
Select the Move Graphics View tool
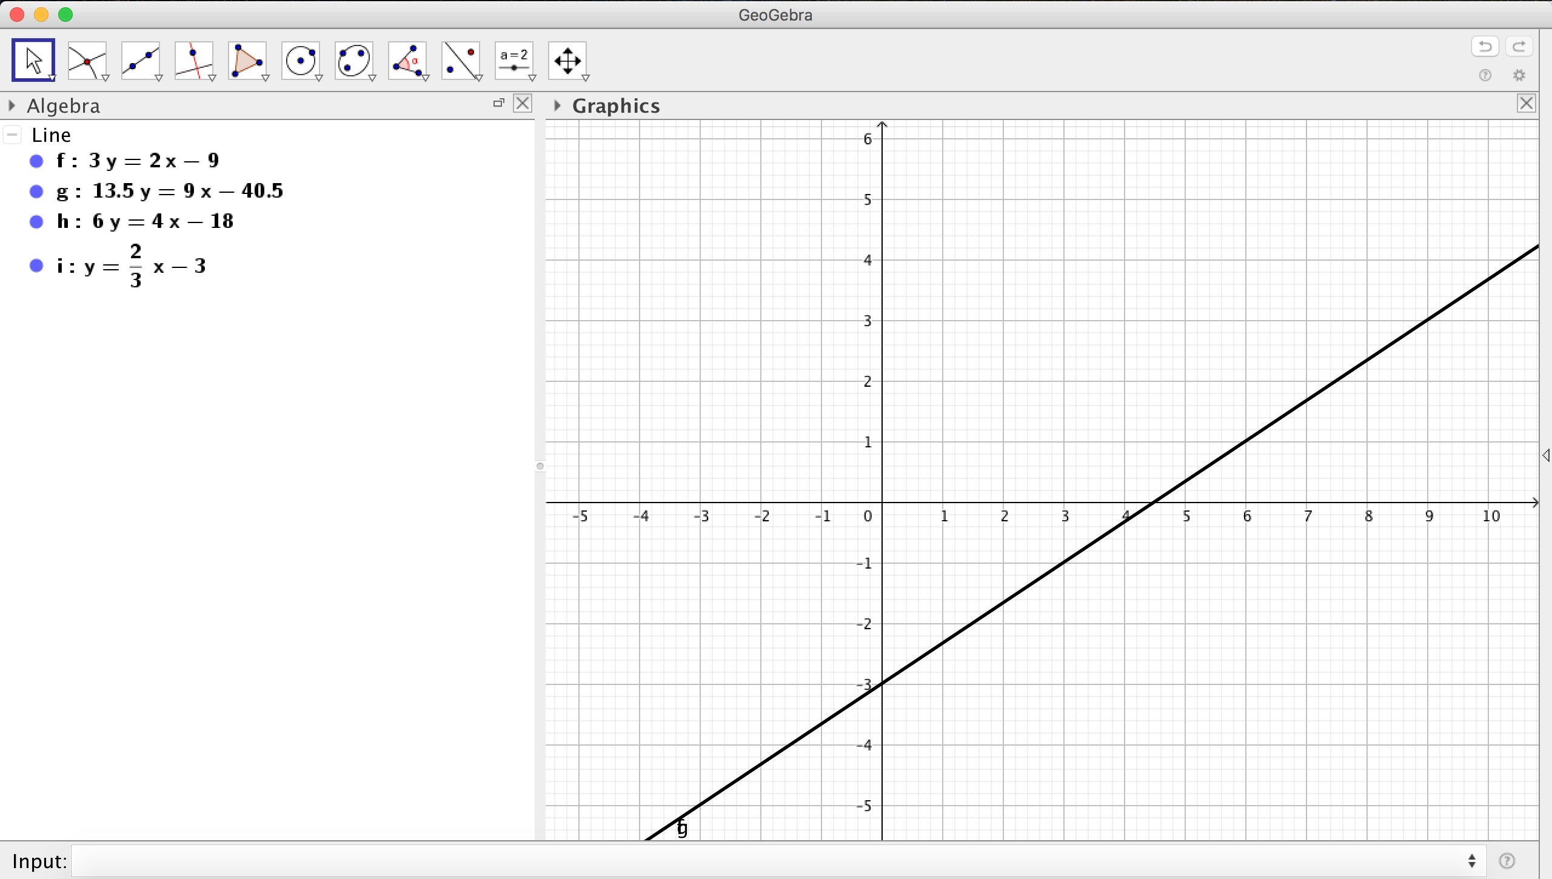point(567,60)
